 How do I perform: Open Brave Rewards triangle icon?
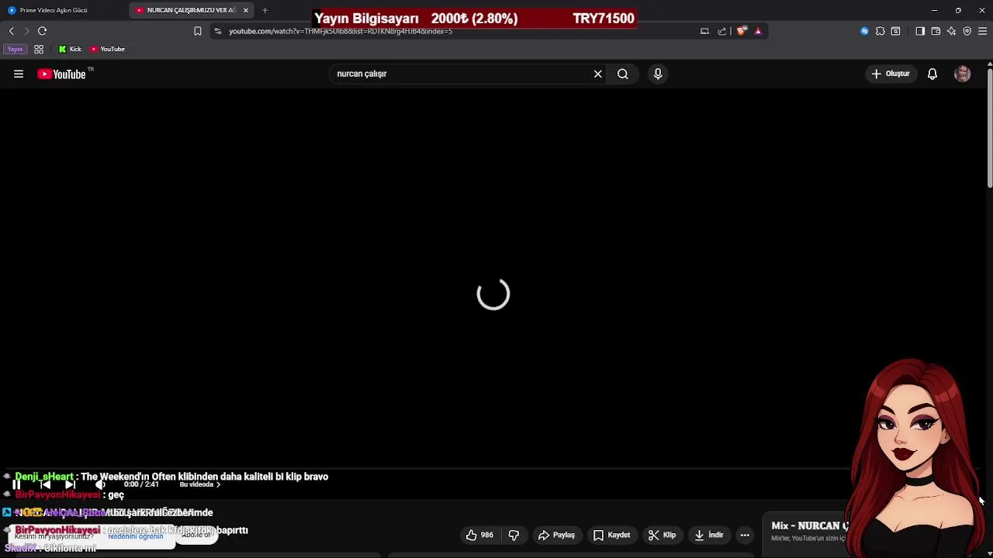[x=758, y=31]
